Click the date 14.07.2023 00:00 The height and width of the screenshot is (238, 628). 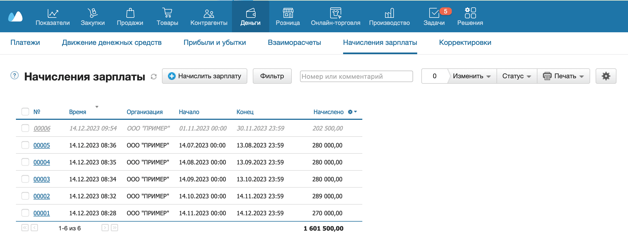202,145
